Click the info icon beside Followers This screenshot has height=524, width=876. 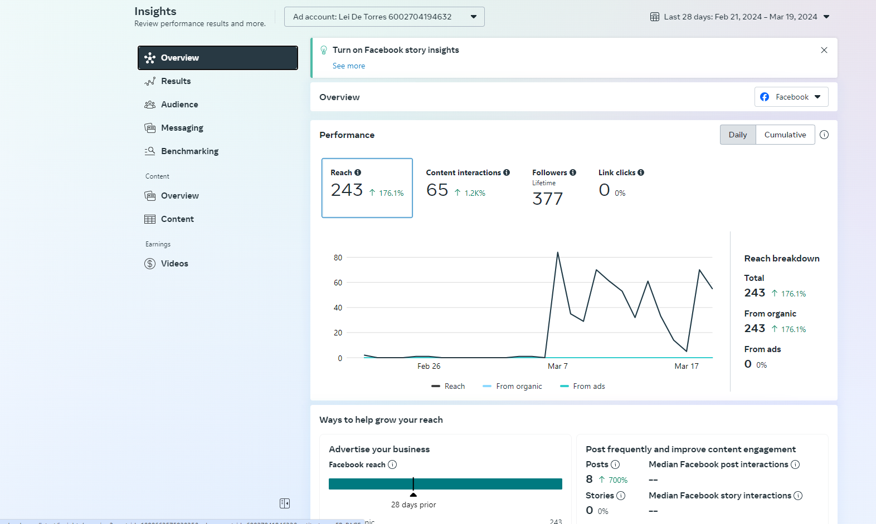(x=573, y=172)
